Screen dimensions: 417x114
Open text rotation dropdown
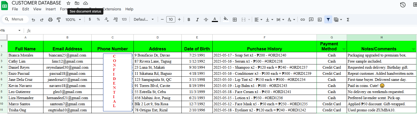291,20
